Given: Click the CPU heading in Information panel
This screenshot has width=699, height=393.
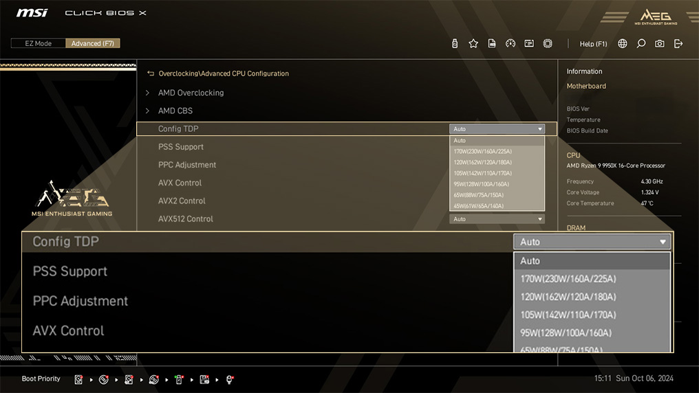Looking at the screenshot, I should point(573,155).
